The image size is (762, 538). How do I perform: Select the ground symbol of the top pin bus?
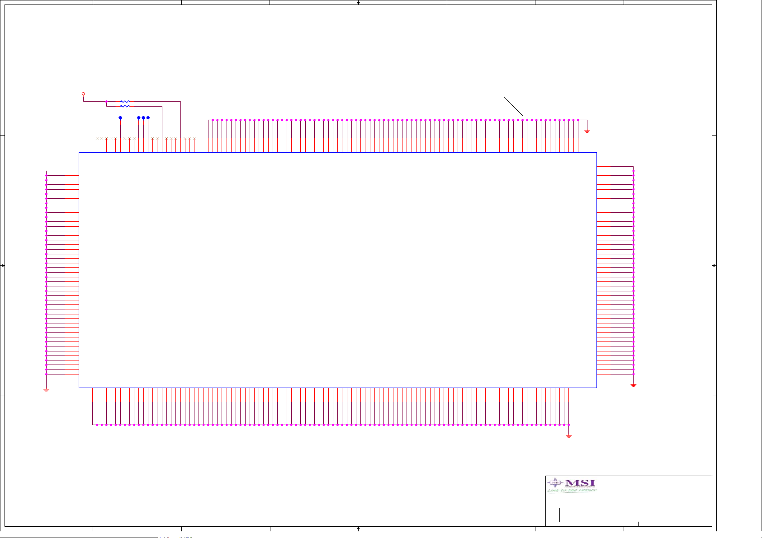tap(587, 131)
